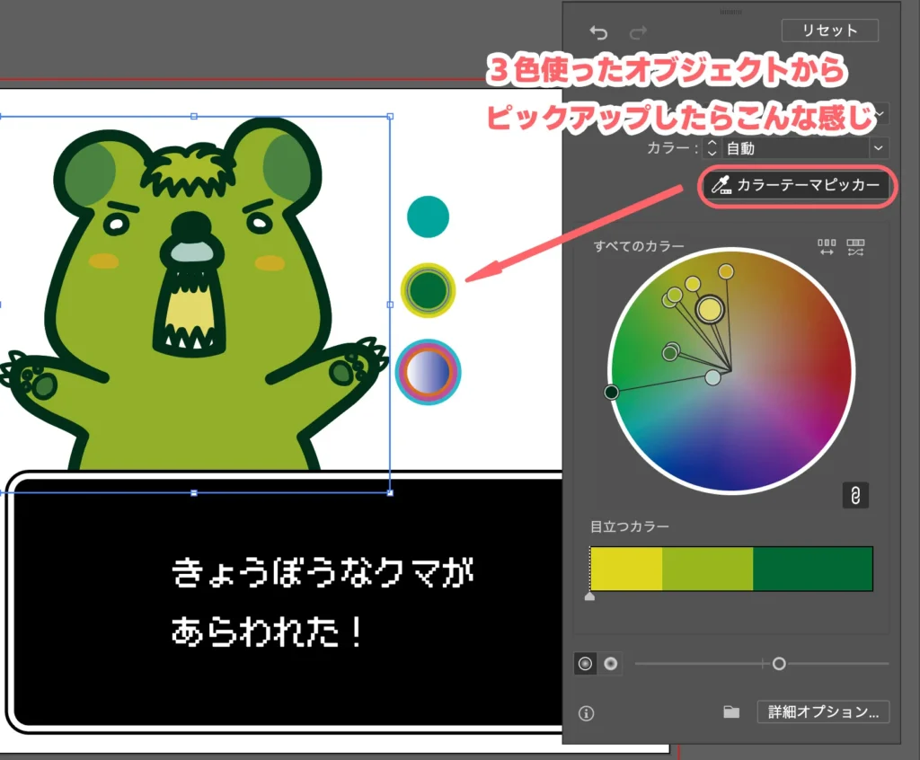Click the circular handle on the bottom slider
The image size is (920, 760).
point(780,663)
